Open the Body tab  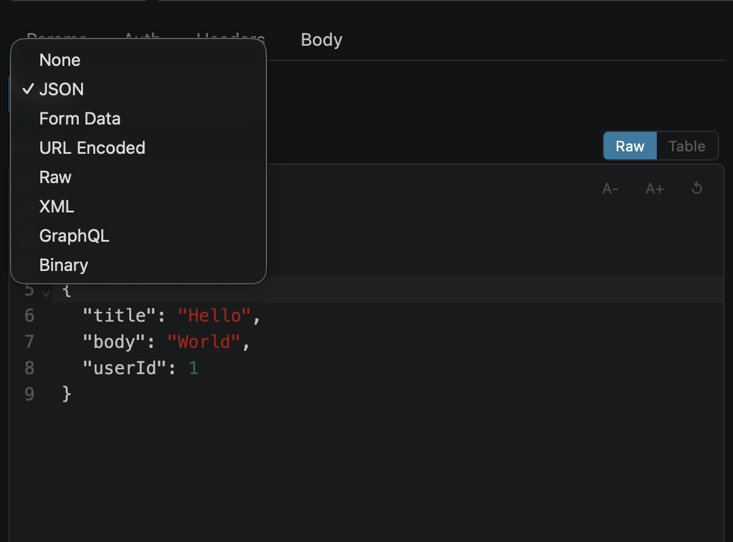tap(321, 40)
